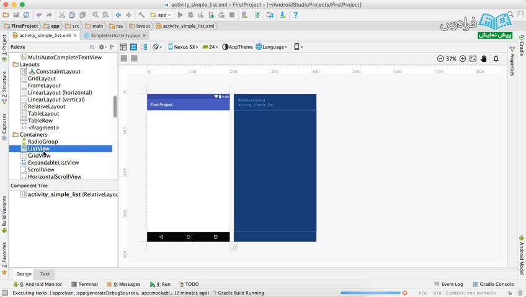The height and width of the screenshot is (297, 526).
Task: Switch to SimpleListActivity.java tab
Action: click(x=111, y=35)
